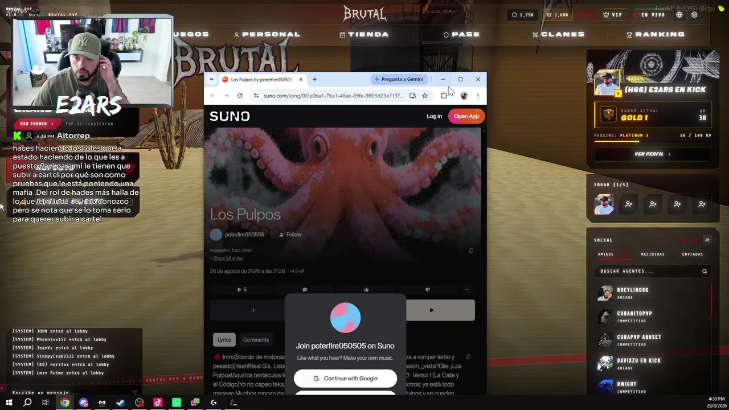The image size is (729, 410).
Task: Click the Escribe un mensaje chat input
Action: tap(71, 392)
